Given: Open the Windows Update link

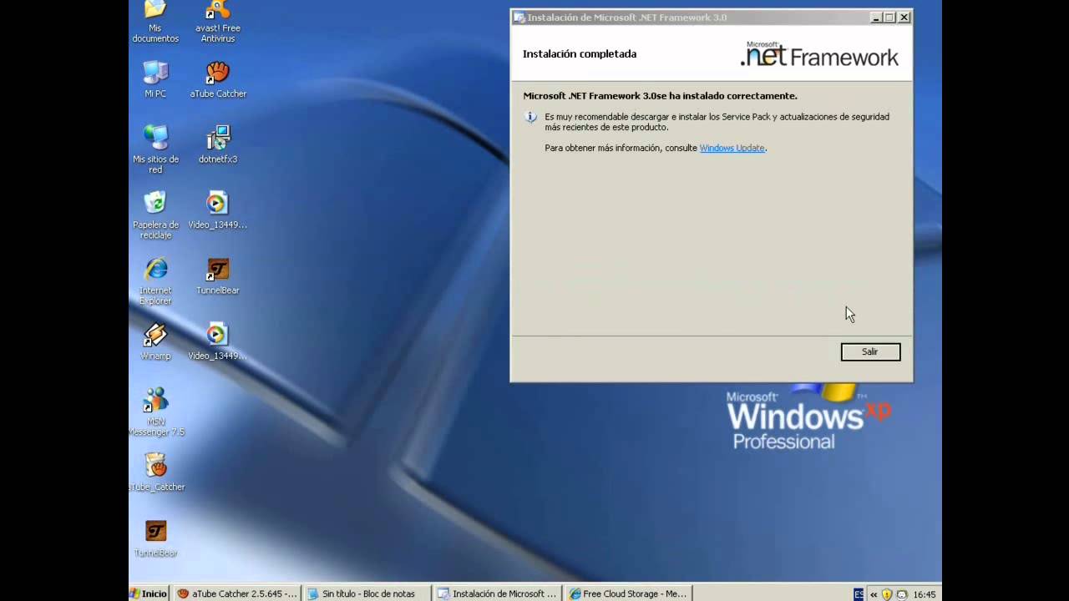Looking at the screenshot, I should click(732, 148).
